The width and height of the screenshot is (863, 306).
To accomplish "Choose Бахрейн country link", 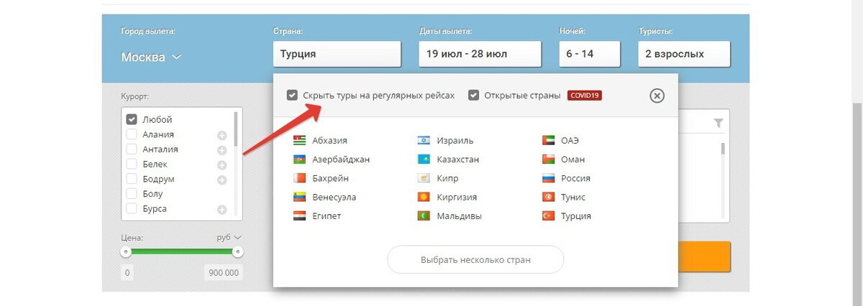I will [x=330, y=178].
